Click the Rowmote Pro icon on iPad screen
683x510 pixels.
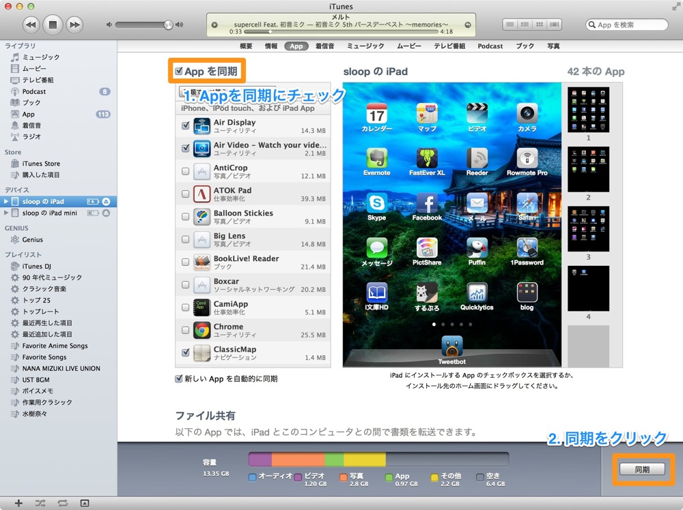(x=527, y=158)
